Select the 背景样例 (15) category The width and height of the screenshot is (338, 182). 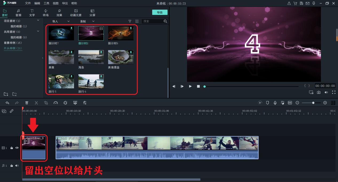pos(13,43)
